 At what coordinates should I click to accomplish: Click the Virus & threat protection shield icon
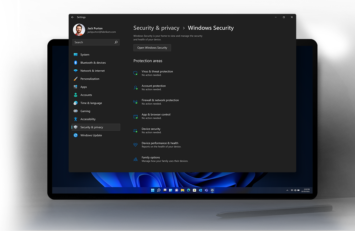tap(135, 73)
